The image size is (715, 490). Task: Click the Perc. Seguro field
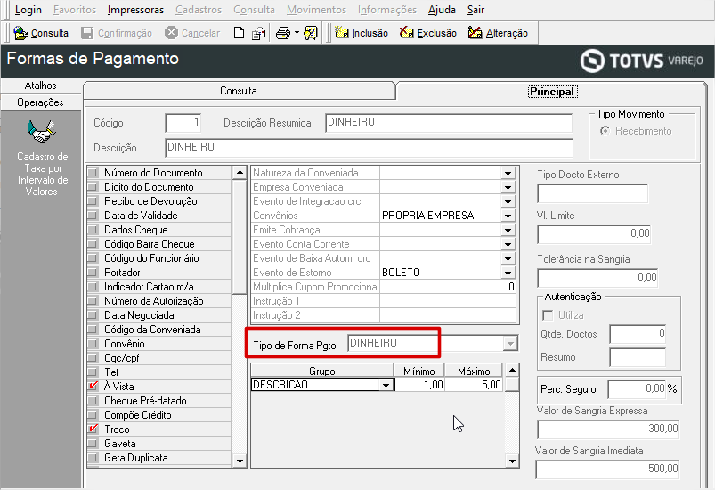pyautogui.click(x=637, y=389)
